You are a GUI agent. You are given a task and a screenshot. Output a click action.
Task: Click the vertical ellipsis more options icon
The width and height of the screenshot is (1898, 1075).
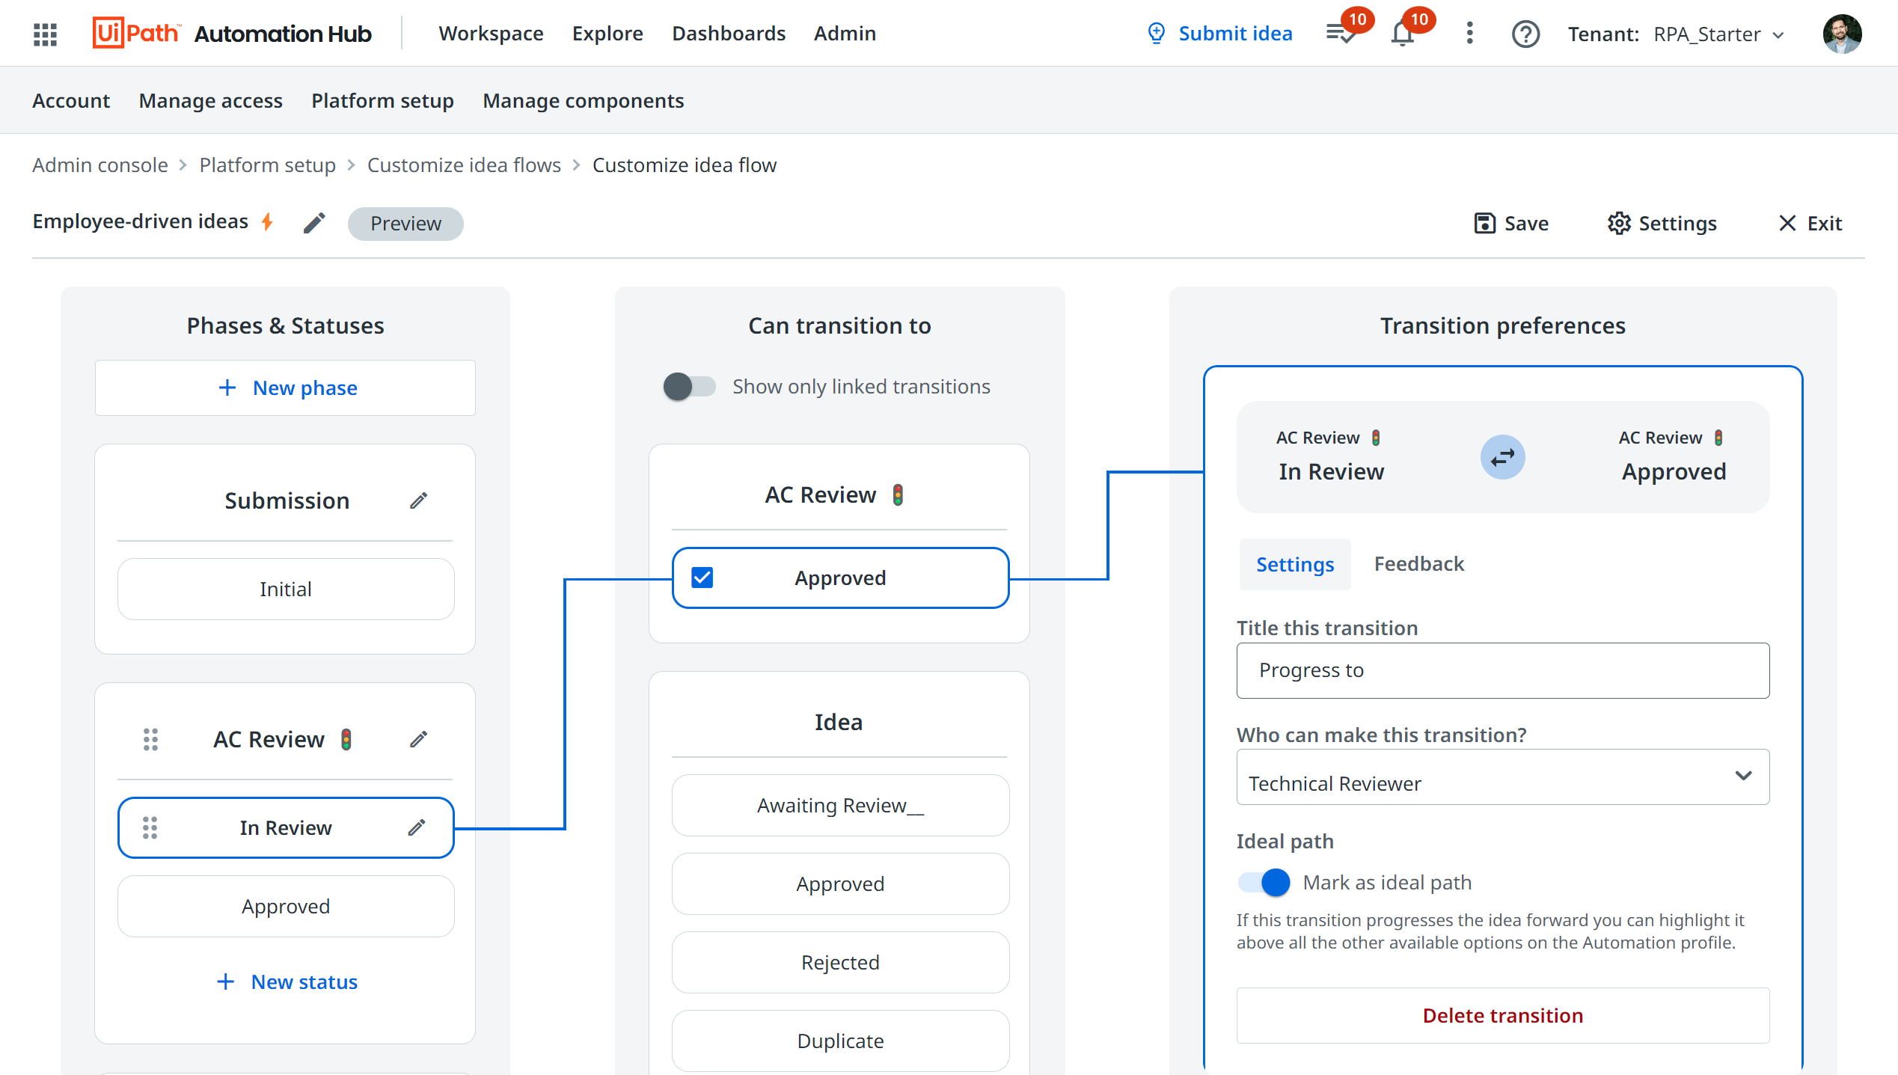click(x=1469, y=31)
